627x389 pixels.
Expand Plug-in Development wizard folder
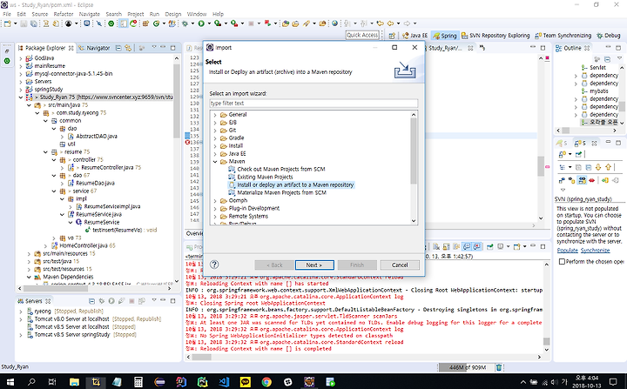[215, 208]
